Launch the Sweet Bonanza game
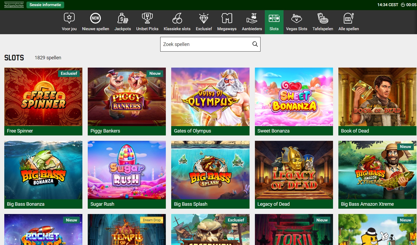This screenshot has height=245, width=417. coord(294,97)
